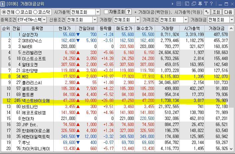The image size is (235, 154).
Task: Click the 매도호가 column header
Action: (x=124, y=28)
